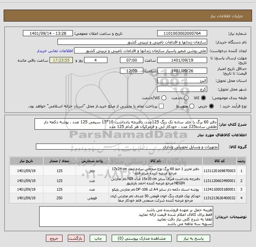Click product code 1131120169870003
The height and width of the screenshot is (247, 256).
219,171
